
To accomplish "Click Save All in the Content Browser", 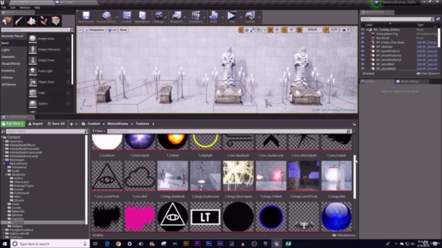I will coord(57,124).
